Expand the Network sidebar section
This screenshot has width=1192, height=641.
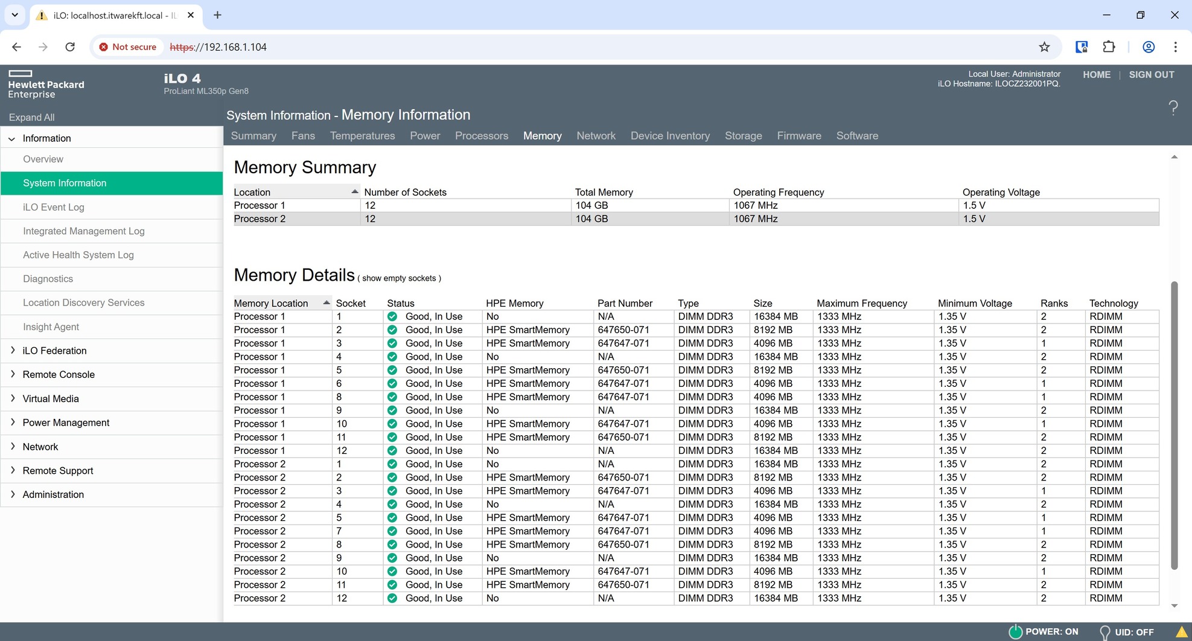click(x=13, y=447)
